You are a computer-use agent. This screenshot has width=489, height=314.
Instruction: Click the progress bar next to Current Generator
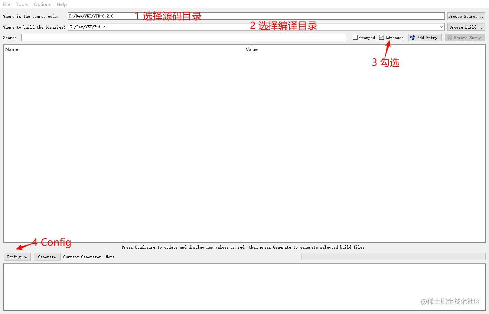tap(393, 256)
